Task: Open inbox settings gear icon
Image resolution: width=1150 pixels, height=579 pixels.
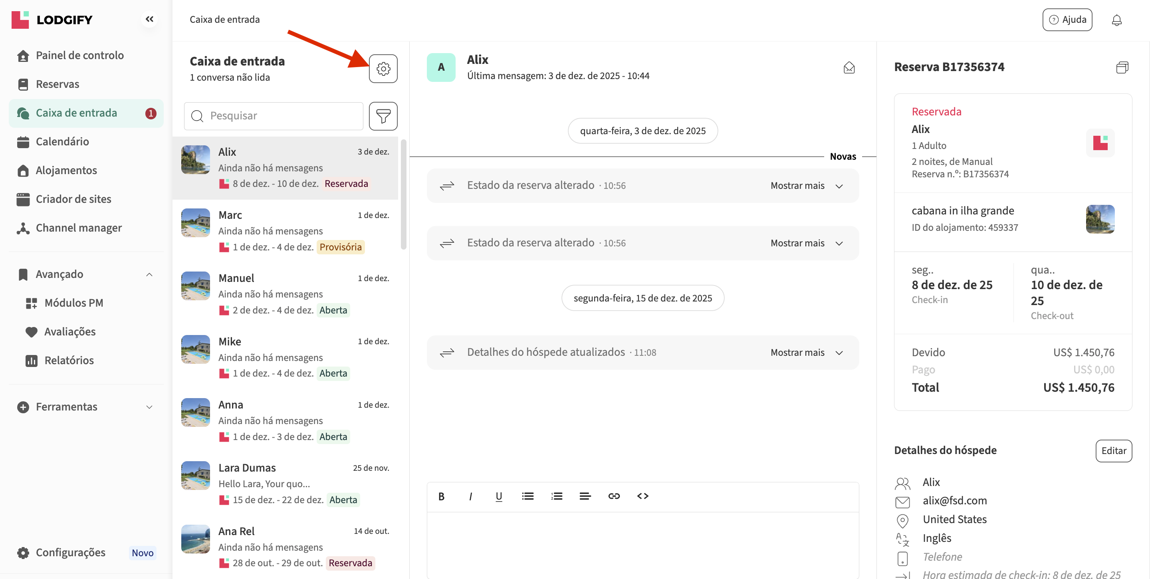Action: (x=383, y=69)
